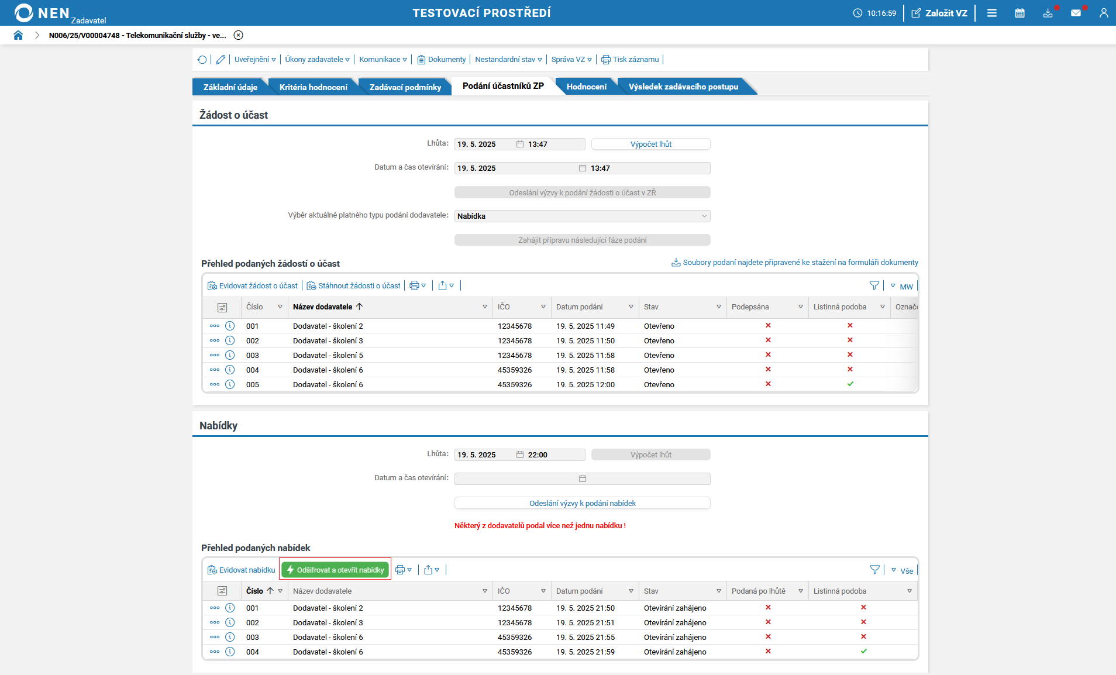Click Odeslání výzvy k podání nabídek button

582,503
